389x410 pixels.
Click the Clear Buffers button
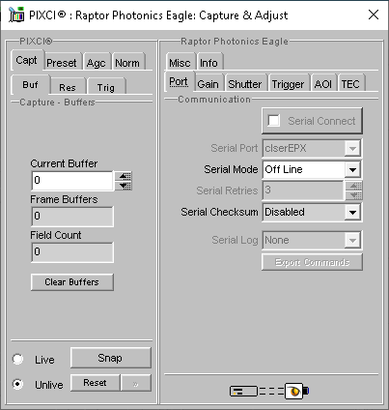point(72,282)
